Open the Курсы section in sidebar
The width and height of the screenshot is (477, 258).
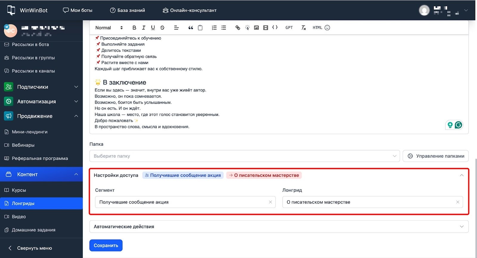point(19,190)
